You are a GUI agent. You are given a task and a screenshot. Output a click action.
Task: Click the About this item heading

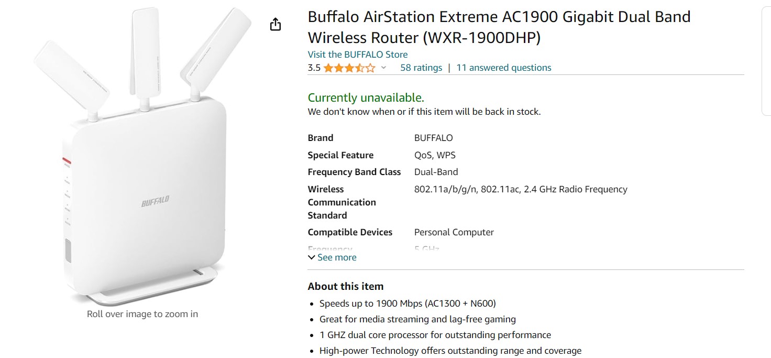[345, 286]
